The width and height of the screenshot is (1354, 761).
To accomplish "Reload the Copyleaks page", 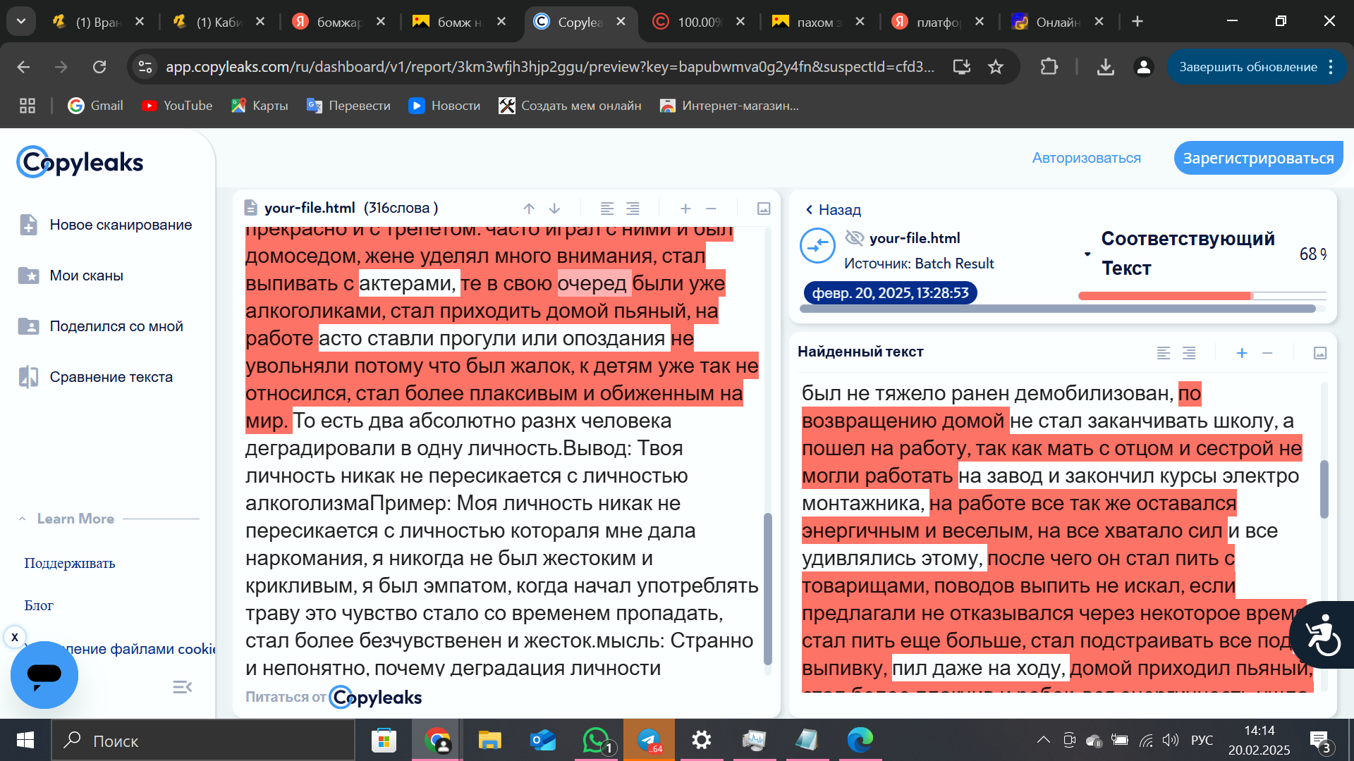I will 99,67.
